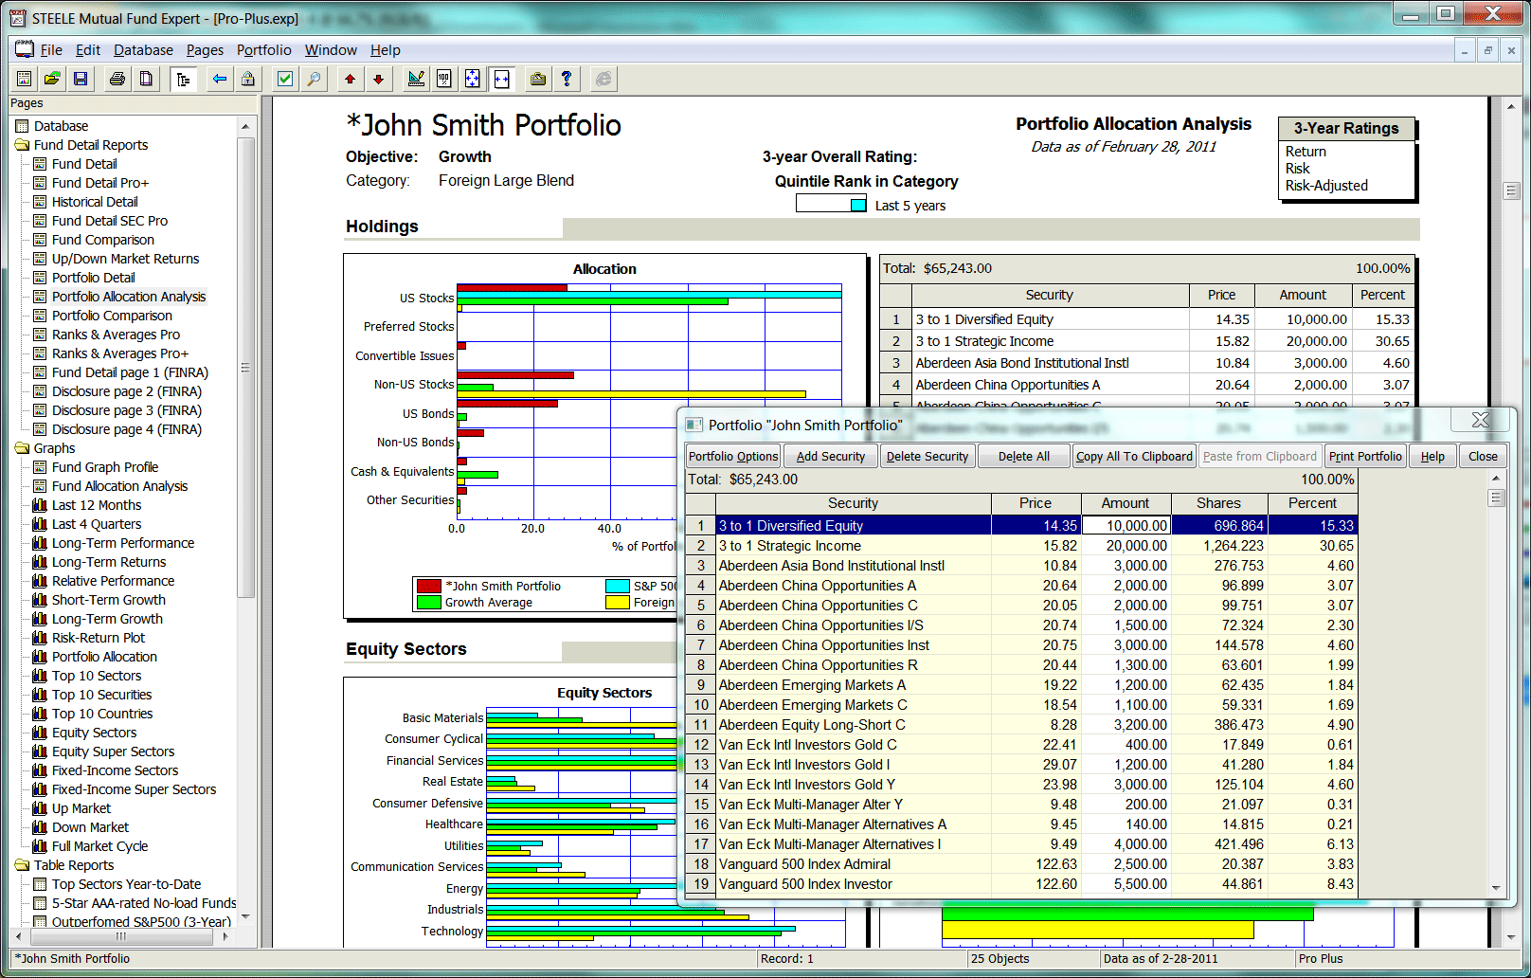1531x978 pixels.
Task: Click portfolio dialog list scroll down arrow
Action: [1496, 888]
